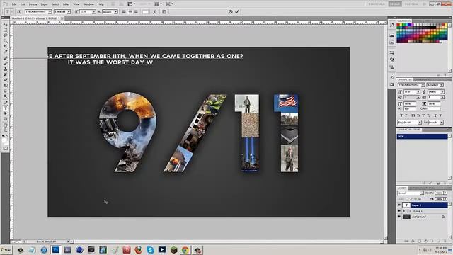Toggle Character and Paragraph panels icon
Viewport: 453px width, 255px height.
coord(164,12)
